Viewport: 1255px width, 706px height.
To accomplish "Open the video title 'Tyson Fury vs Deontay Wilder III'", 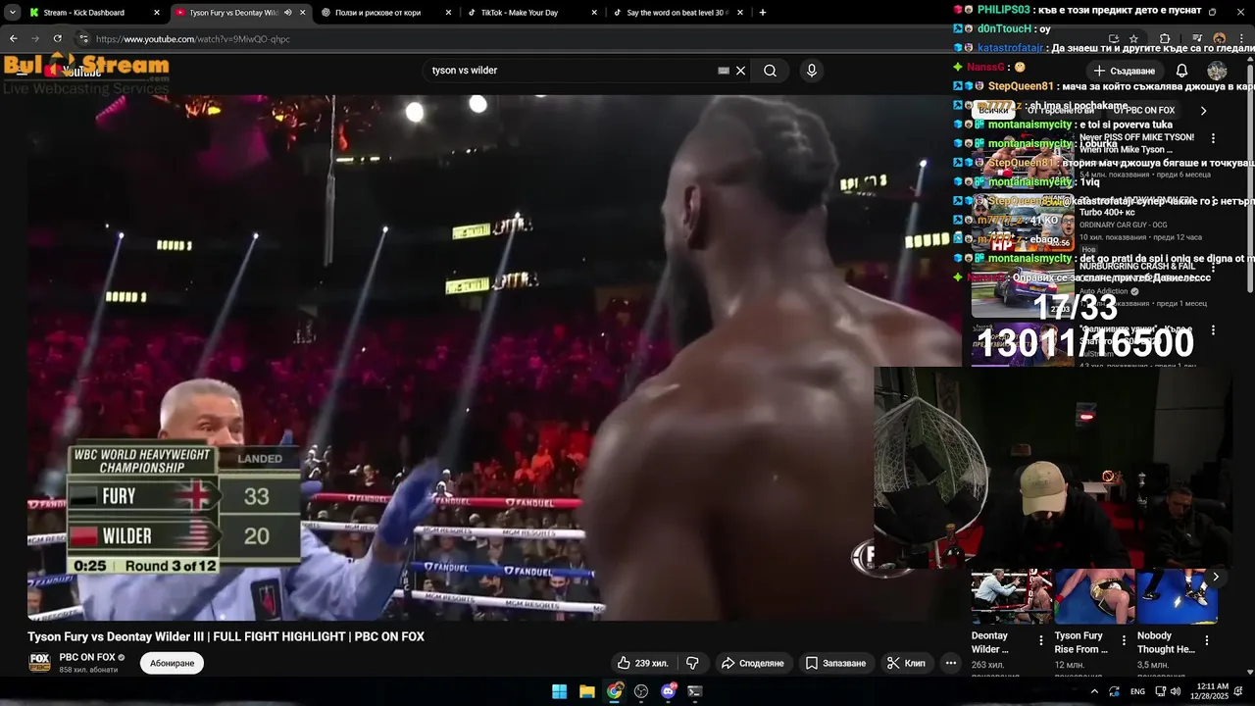I will pyautogui.click(x=226, y=636).
